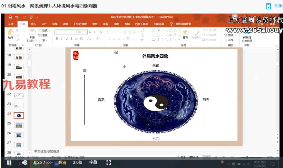Change playback speed via 2.0倍 button

pos(78,163)
